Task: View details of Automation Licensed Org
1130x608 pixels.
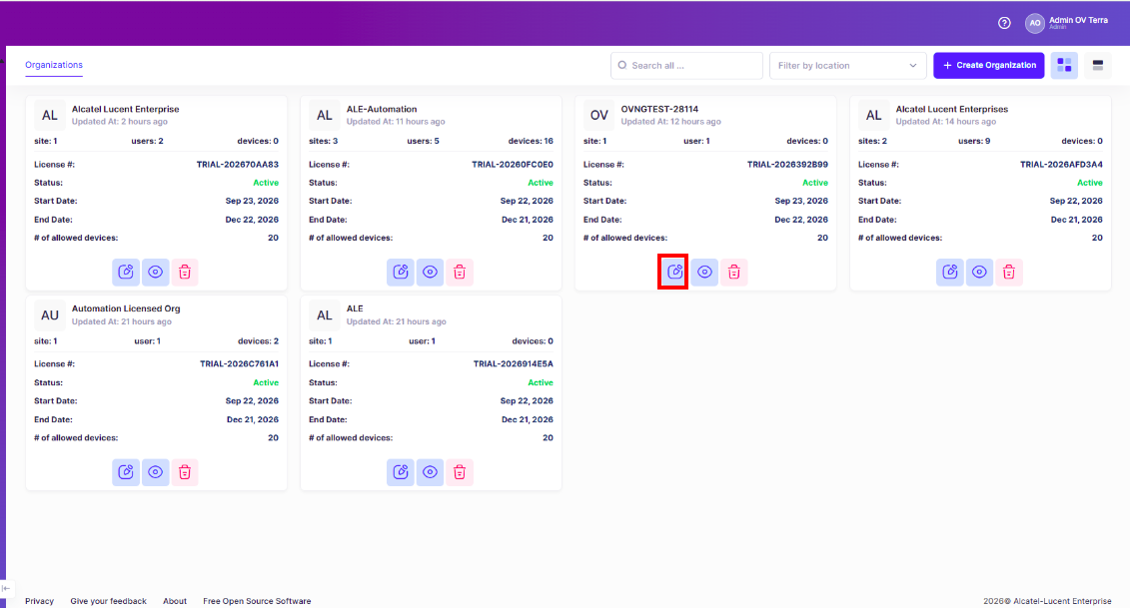Action: [x=156, y=472]
